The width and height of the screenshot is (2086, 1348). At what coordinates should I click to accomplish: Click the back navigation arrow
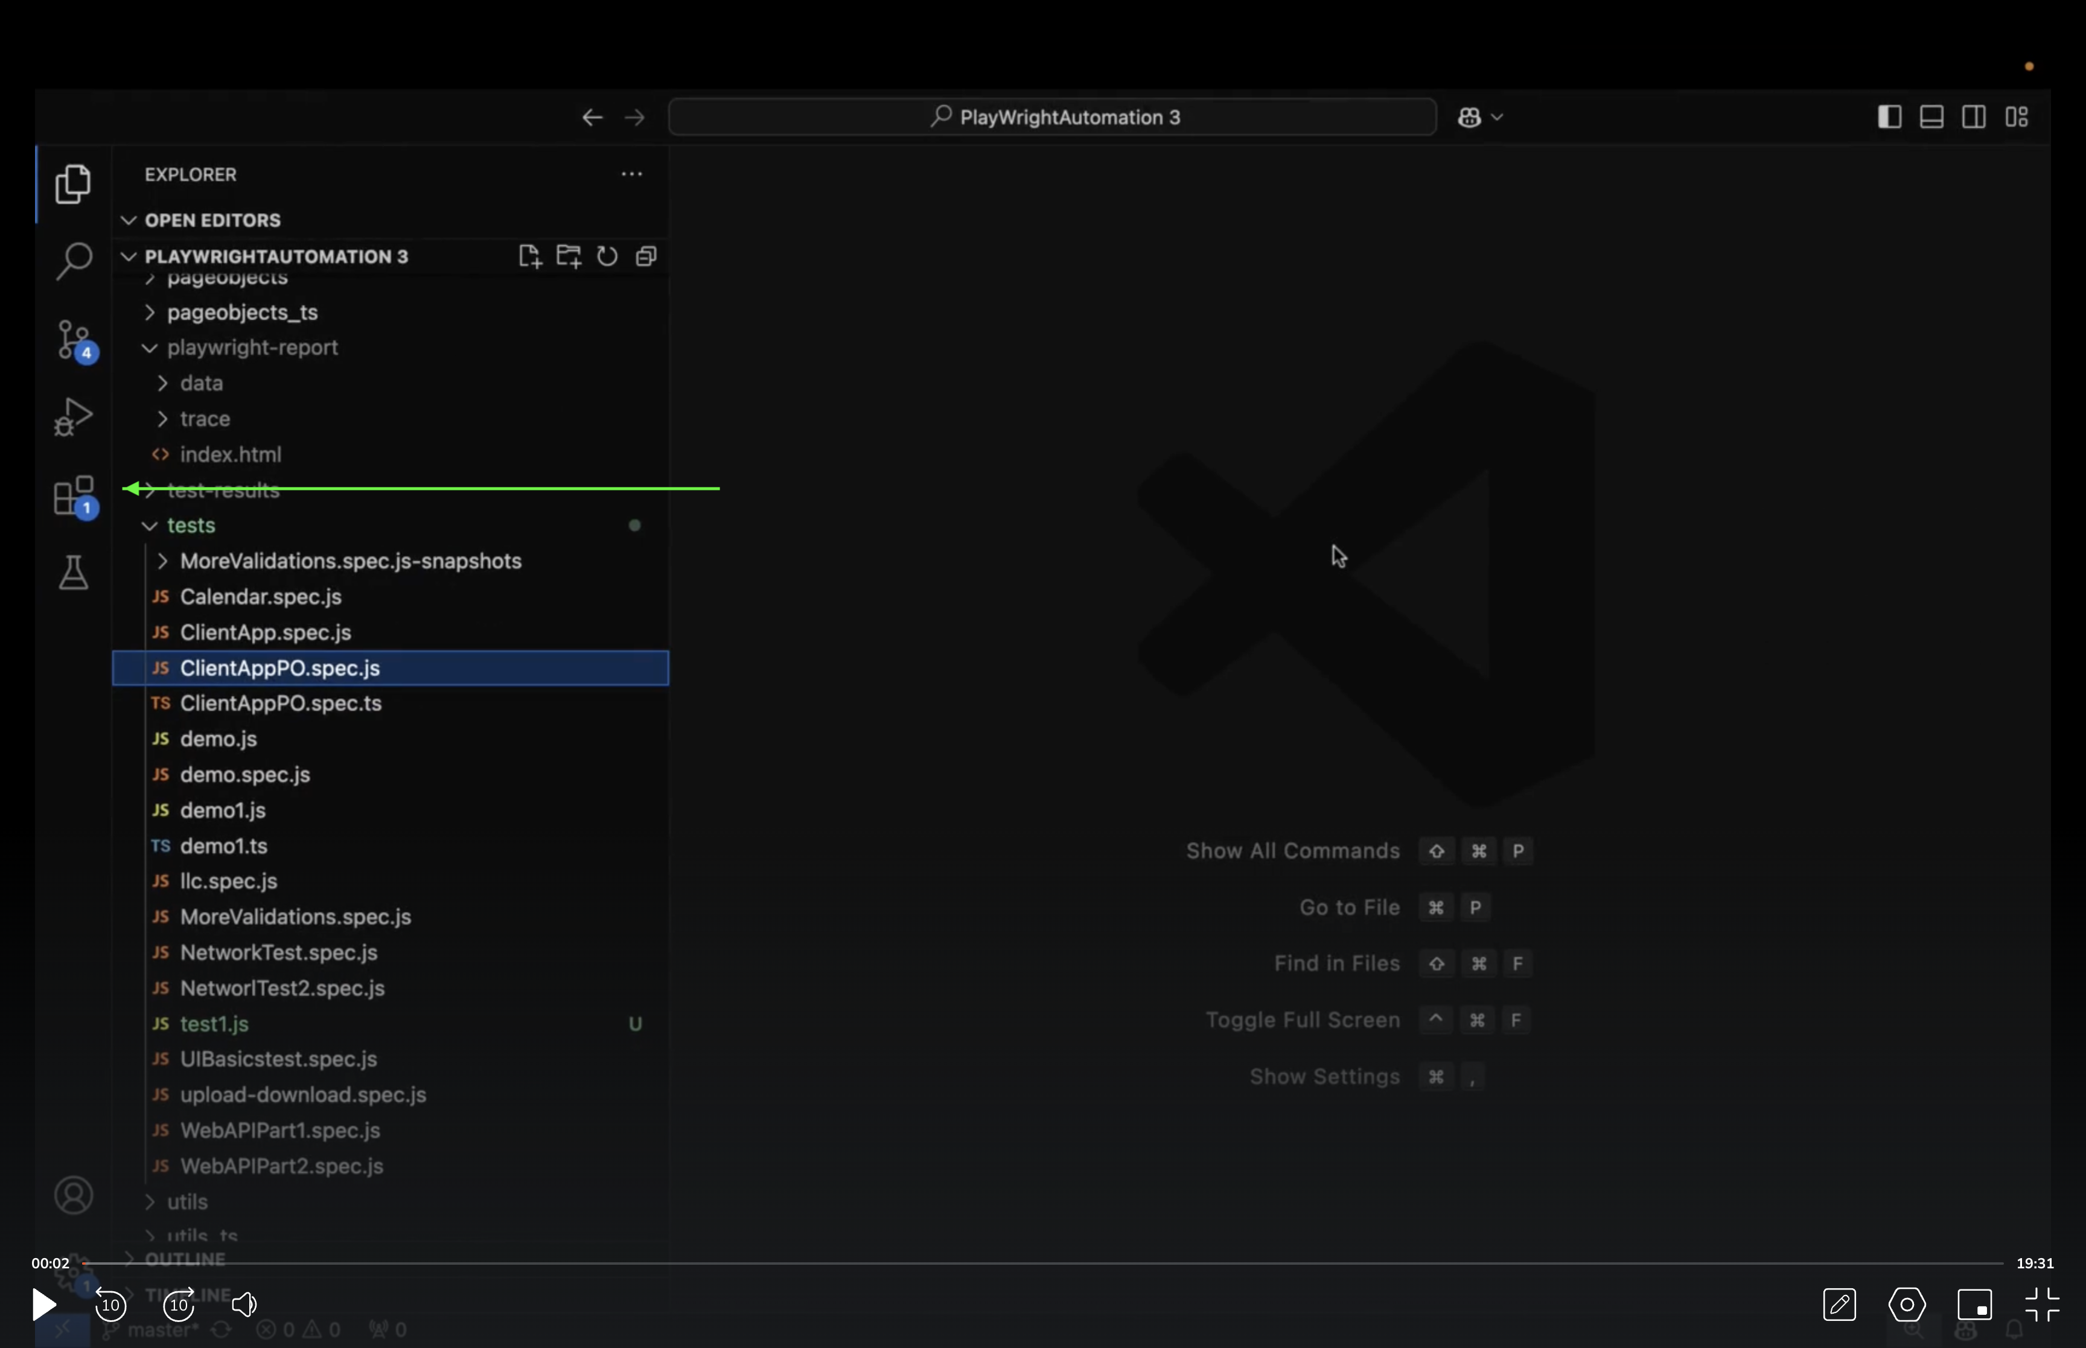[x=592, y=116]
